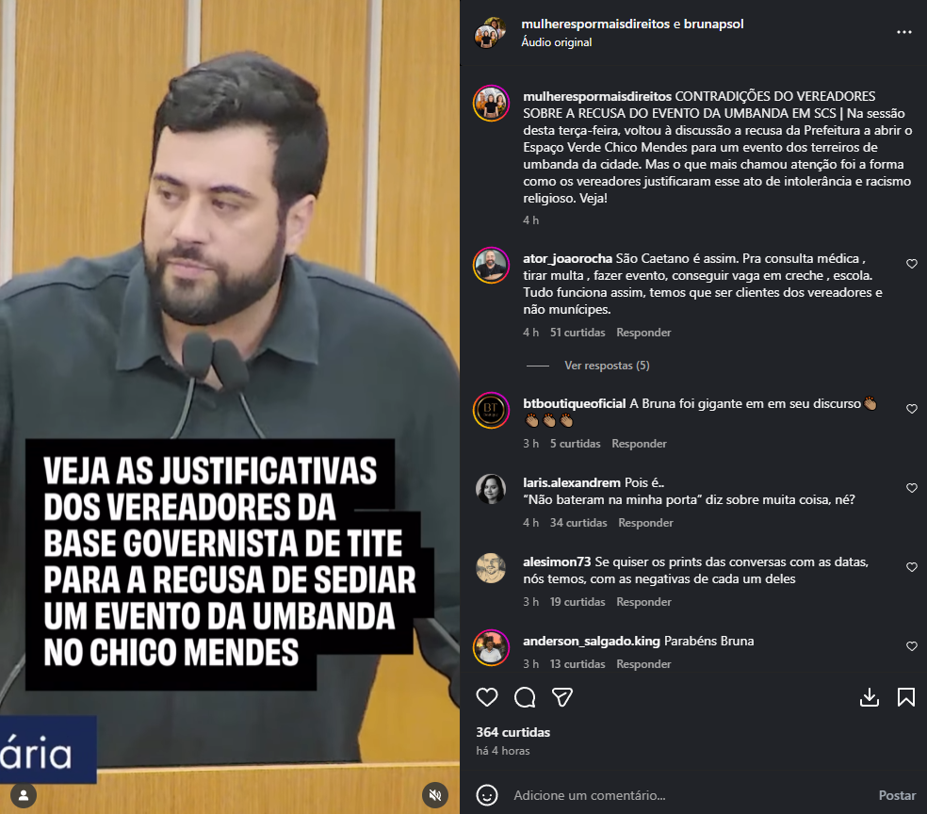Open brunapsol profile link
This screenshot has height=814, width=927.
tap(713, 24)
